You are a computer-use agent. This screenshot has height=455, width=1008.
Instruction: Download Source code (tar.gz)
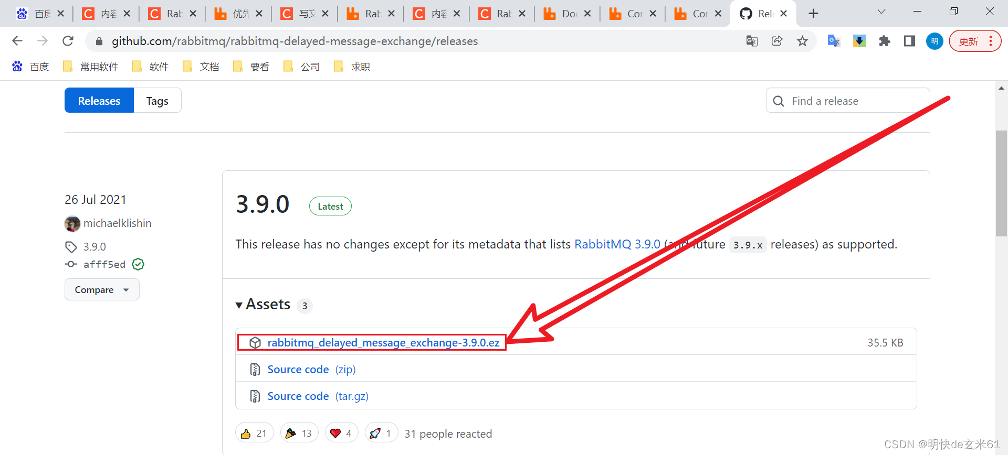tap(318, 396)
